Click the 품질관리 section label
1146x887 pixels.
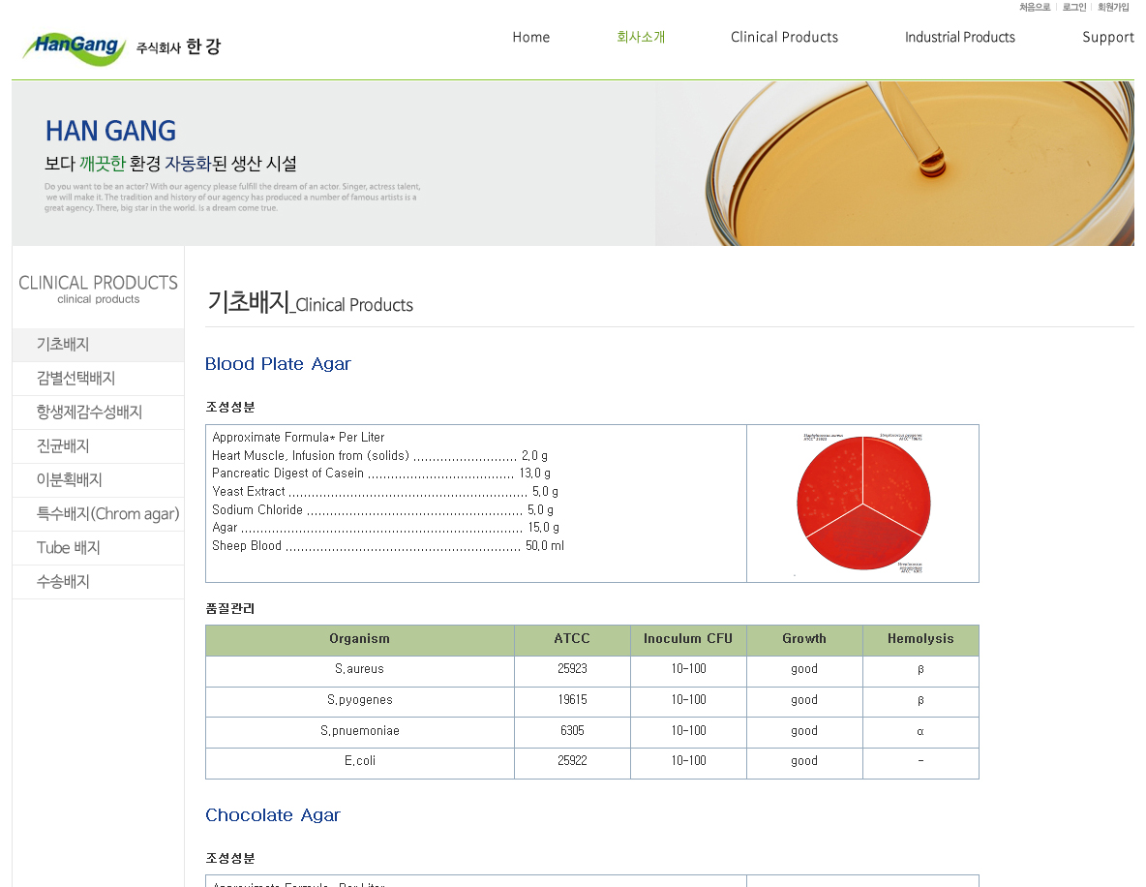pos(230,608)
